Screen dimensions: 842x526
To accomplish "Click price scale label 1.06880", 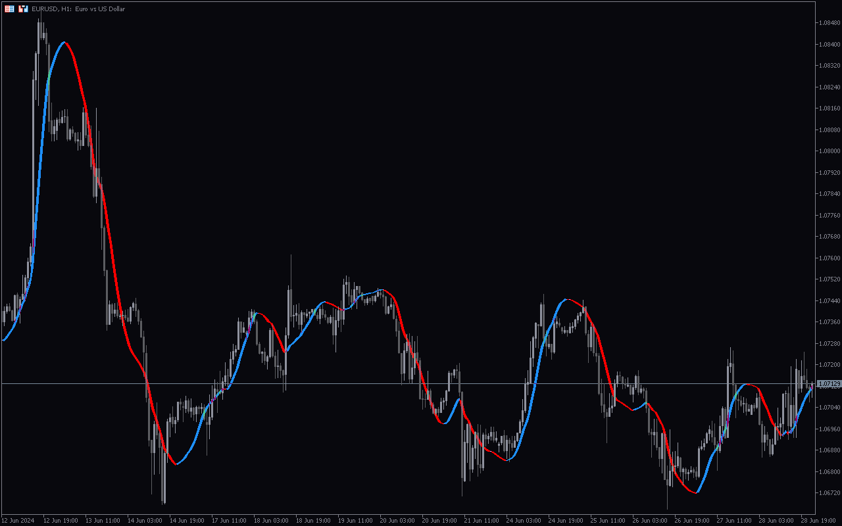I will [x=830, y=450].
